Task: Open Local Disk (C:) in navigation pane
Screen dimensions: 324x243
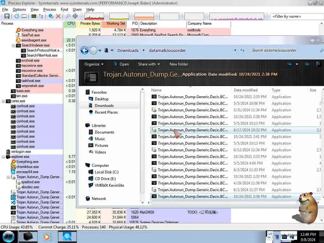Action: pyautogui.click(x=107, y=172)
